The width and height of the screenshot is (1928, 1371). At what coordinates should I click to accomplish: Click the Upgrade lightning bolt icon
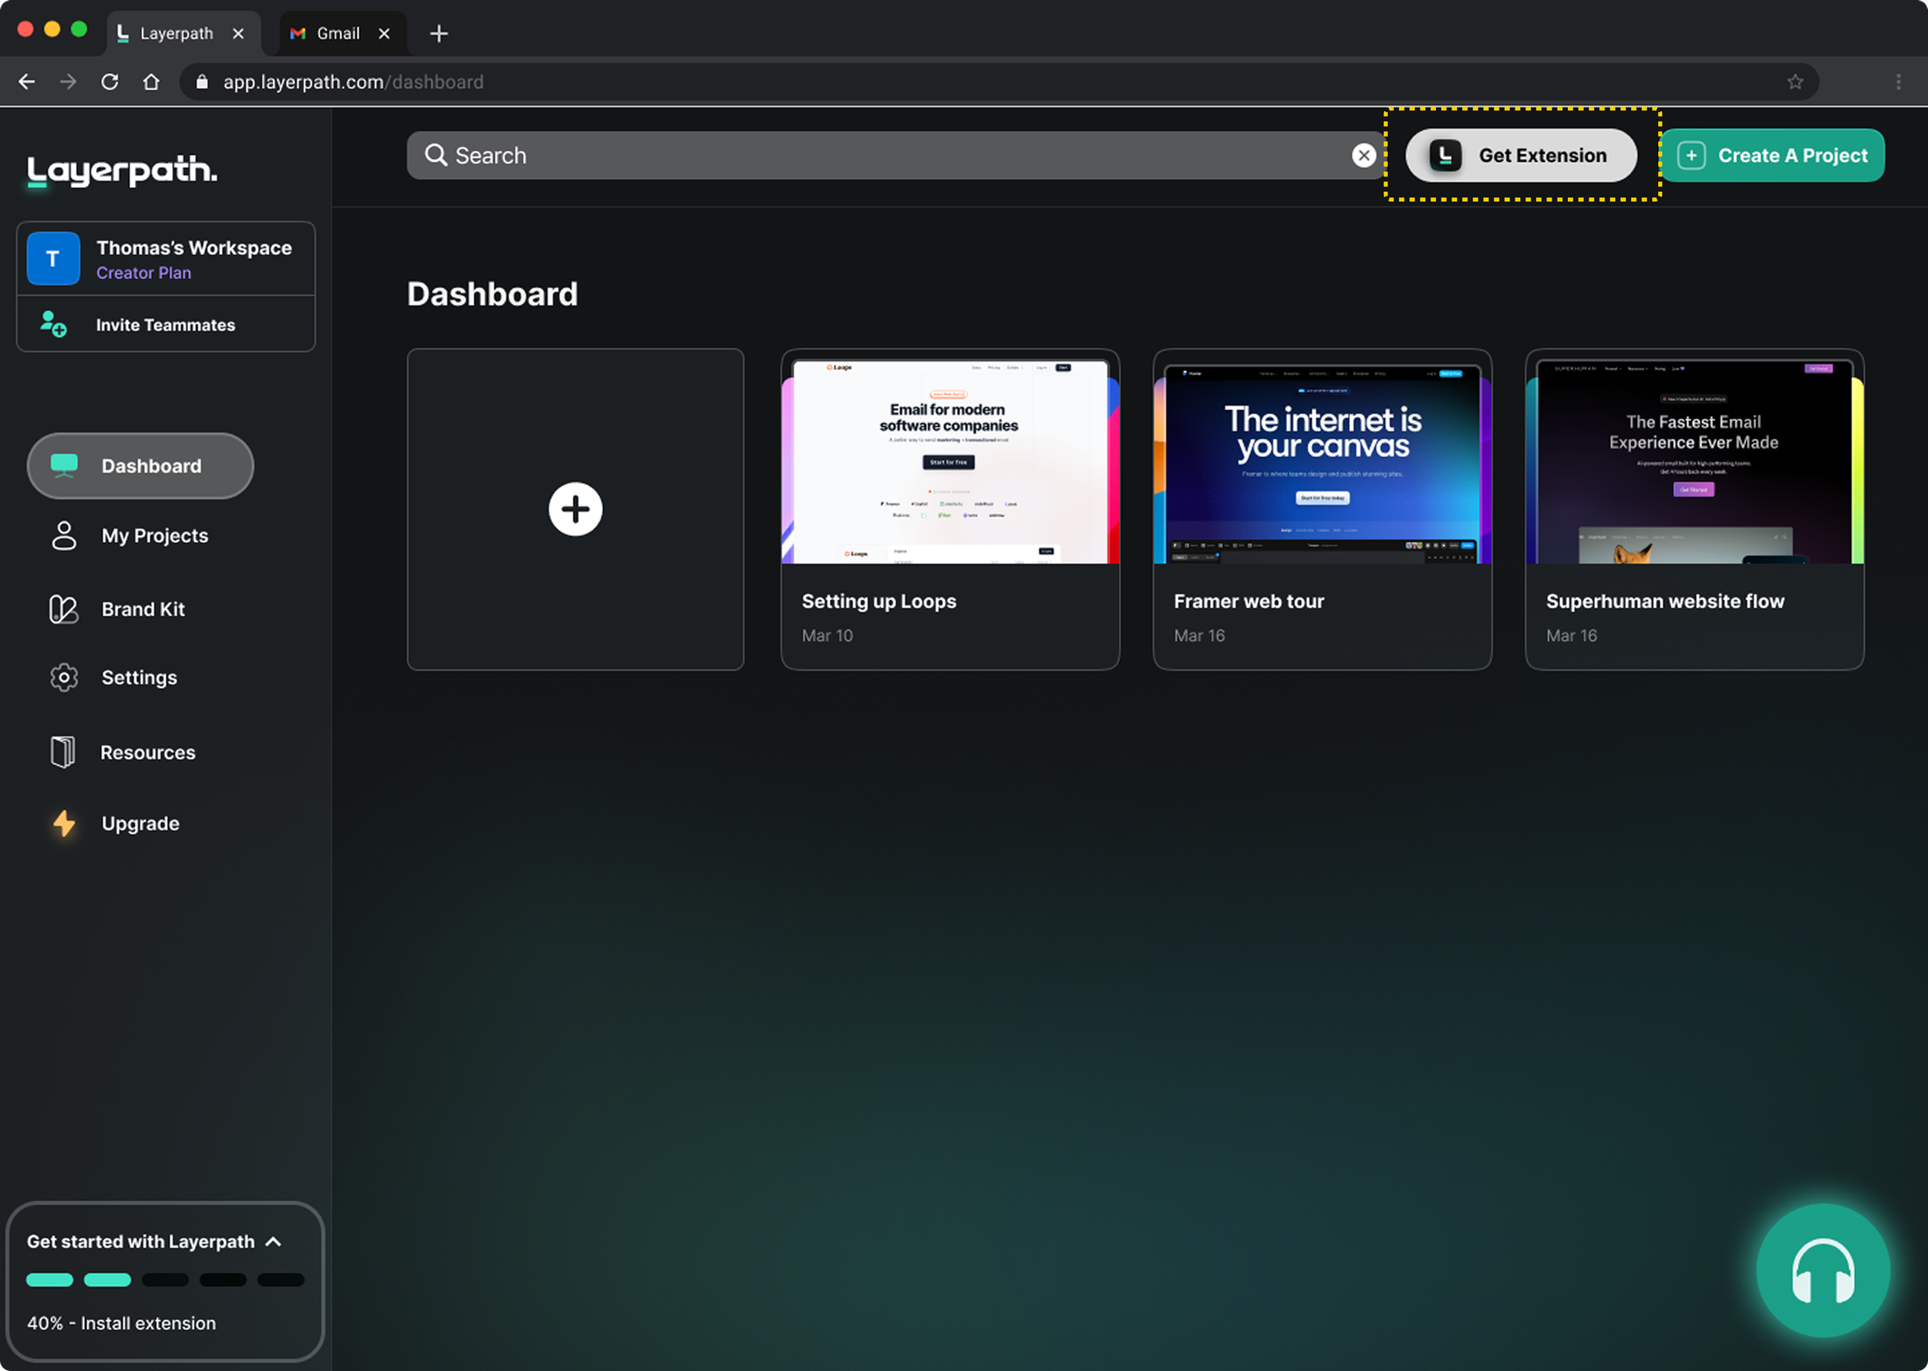[64, 823]
